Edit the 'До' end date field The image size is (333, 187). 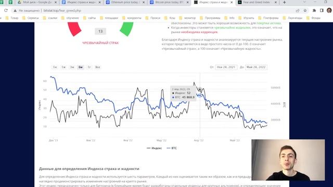(256, 67)
